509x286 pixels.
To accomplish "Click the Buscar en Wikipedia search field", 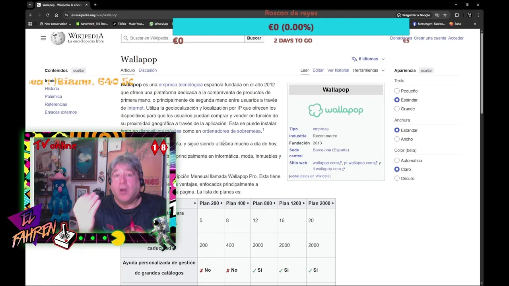I will (183, 38).
